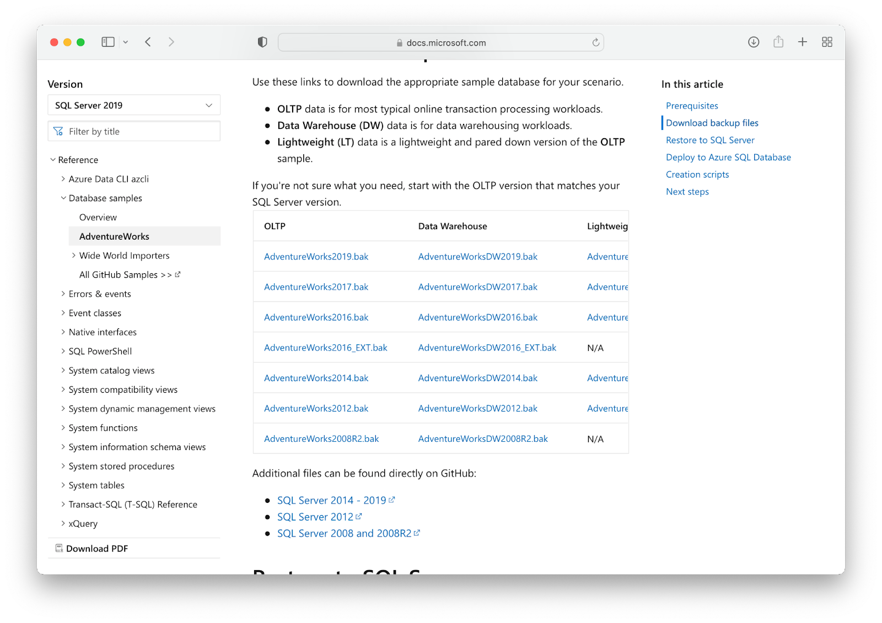Reload the current page
Screen dimensions: 882x623
(x=595, y=42)
